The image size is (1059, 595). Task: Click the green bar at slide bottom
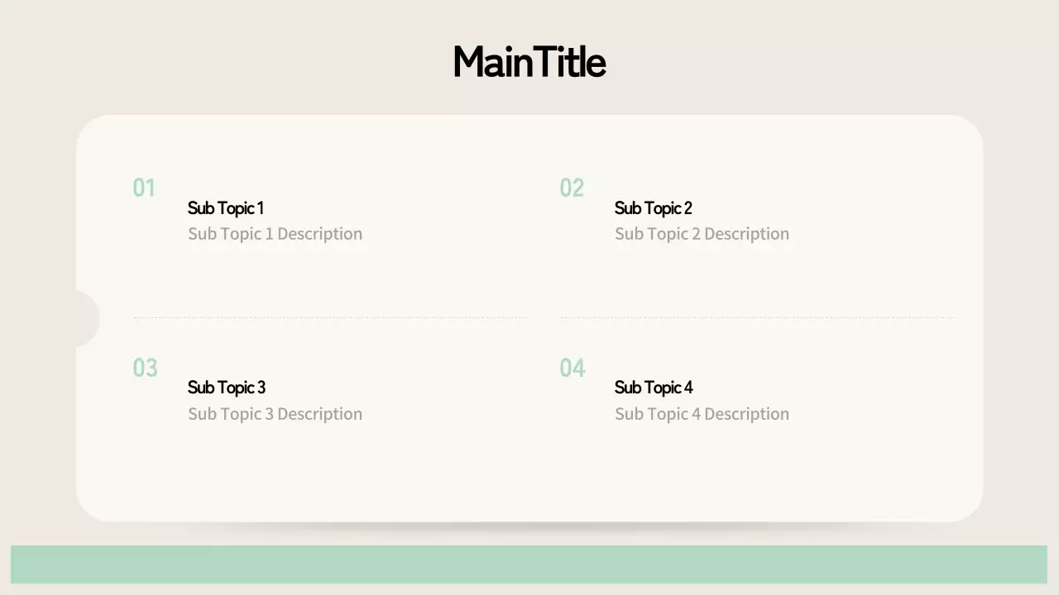point(529,564)
